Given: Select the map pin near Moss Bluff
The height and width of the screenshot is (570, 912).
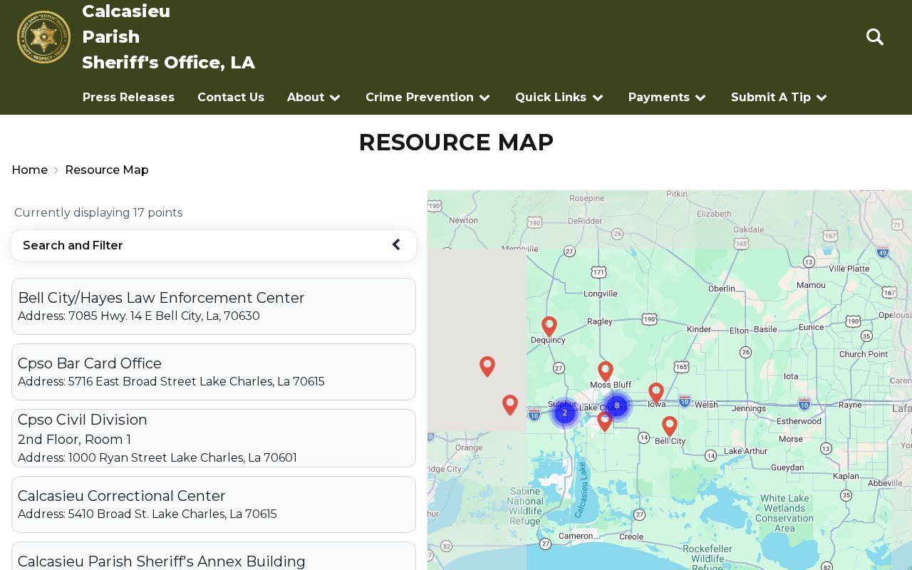Looking at the screenshot, I should pyautogui.click(x=606, y=371).
